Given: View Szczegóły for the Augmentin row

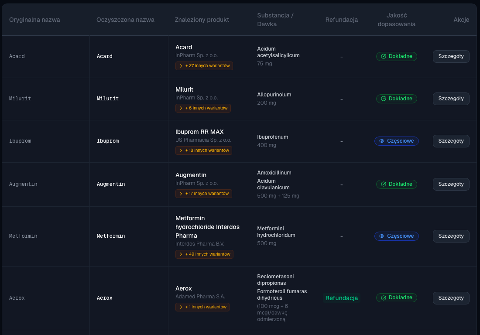Looking at the screenshot, I should pos(451,184).
